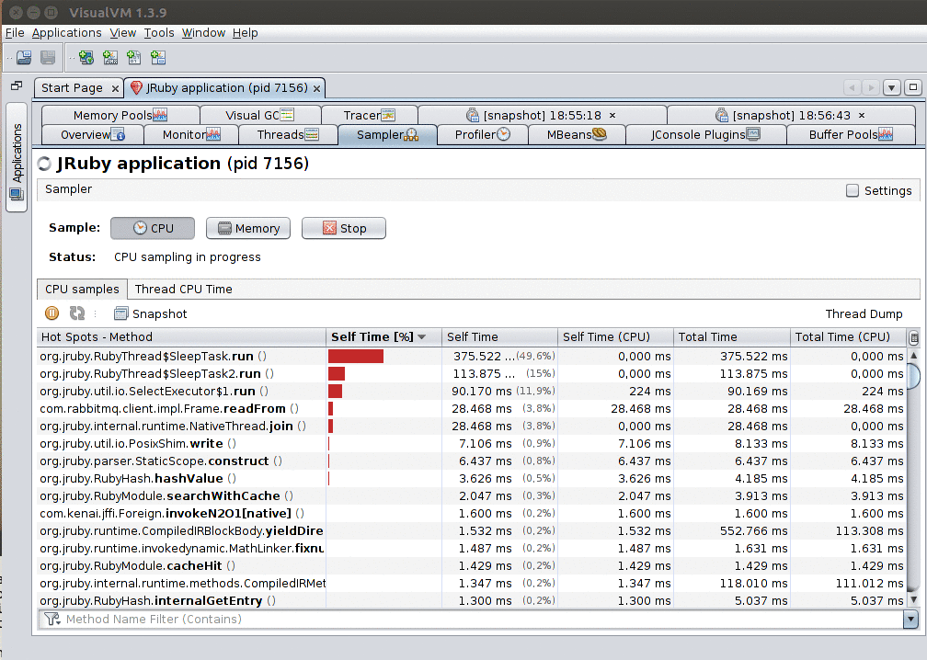Pause the live sampling results
This screenshot has height=660, width=927.
coord(51,313)
